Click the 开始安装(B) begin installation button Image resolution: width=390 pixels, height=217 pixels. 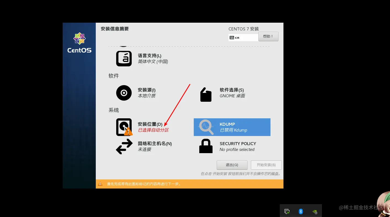click(266, 165)
